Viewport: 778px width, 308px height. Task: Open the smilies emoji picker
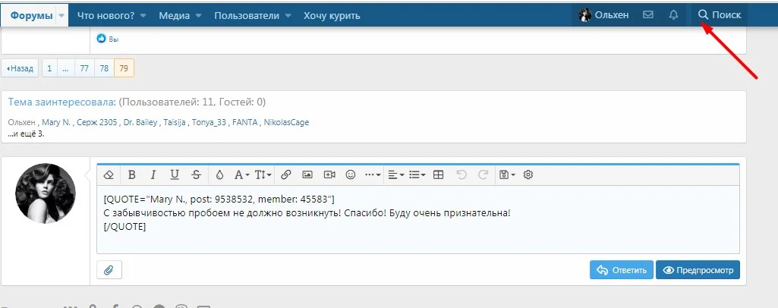coord(351,174)
